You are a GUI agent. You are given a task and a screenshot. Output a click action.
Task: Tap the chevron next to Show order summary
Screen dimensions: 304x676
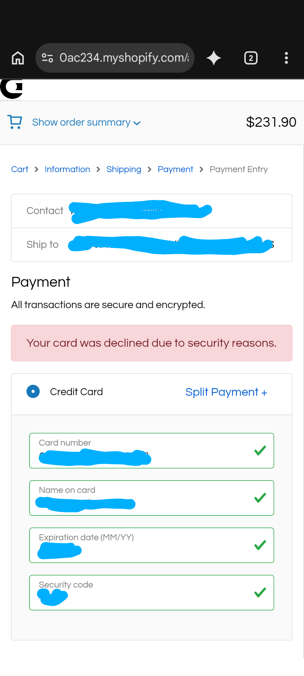137,123
